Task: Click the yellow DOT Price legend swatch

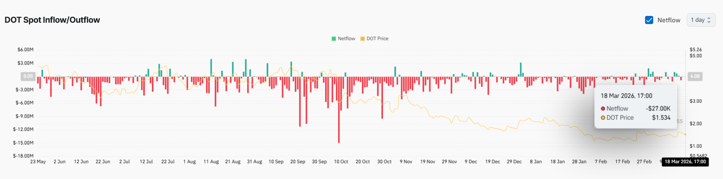Action: coord(362,39)
